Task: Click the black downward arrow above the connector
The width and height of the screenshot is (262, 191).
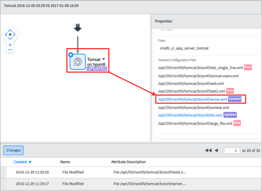Action: (78, 27)
